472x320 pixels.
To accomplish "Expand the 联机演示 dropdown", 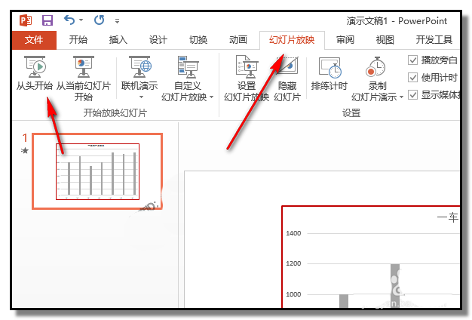I will click(x=141, y=97).
